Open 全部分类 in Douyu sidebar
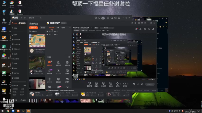 [16, 44]
